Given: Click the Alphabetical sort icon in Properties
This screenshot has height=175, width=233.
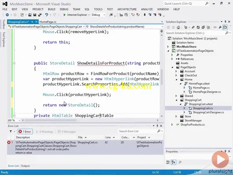Looking at the screenshot, I should click(x=173, y=162).
